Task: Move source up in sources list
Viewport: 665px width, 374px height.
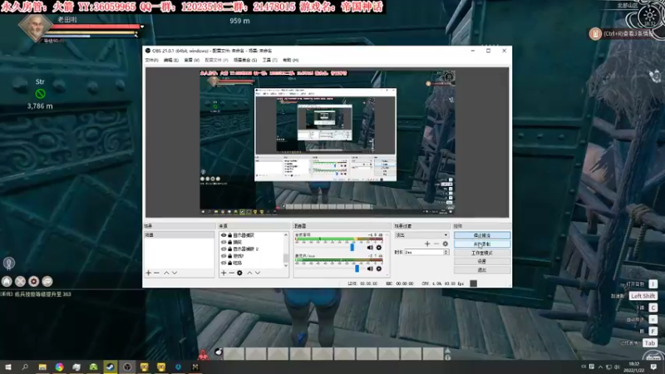Action: pos(249,273)
